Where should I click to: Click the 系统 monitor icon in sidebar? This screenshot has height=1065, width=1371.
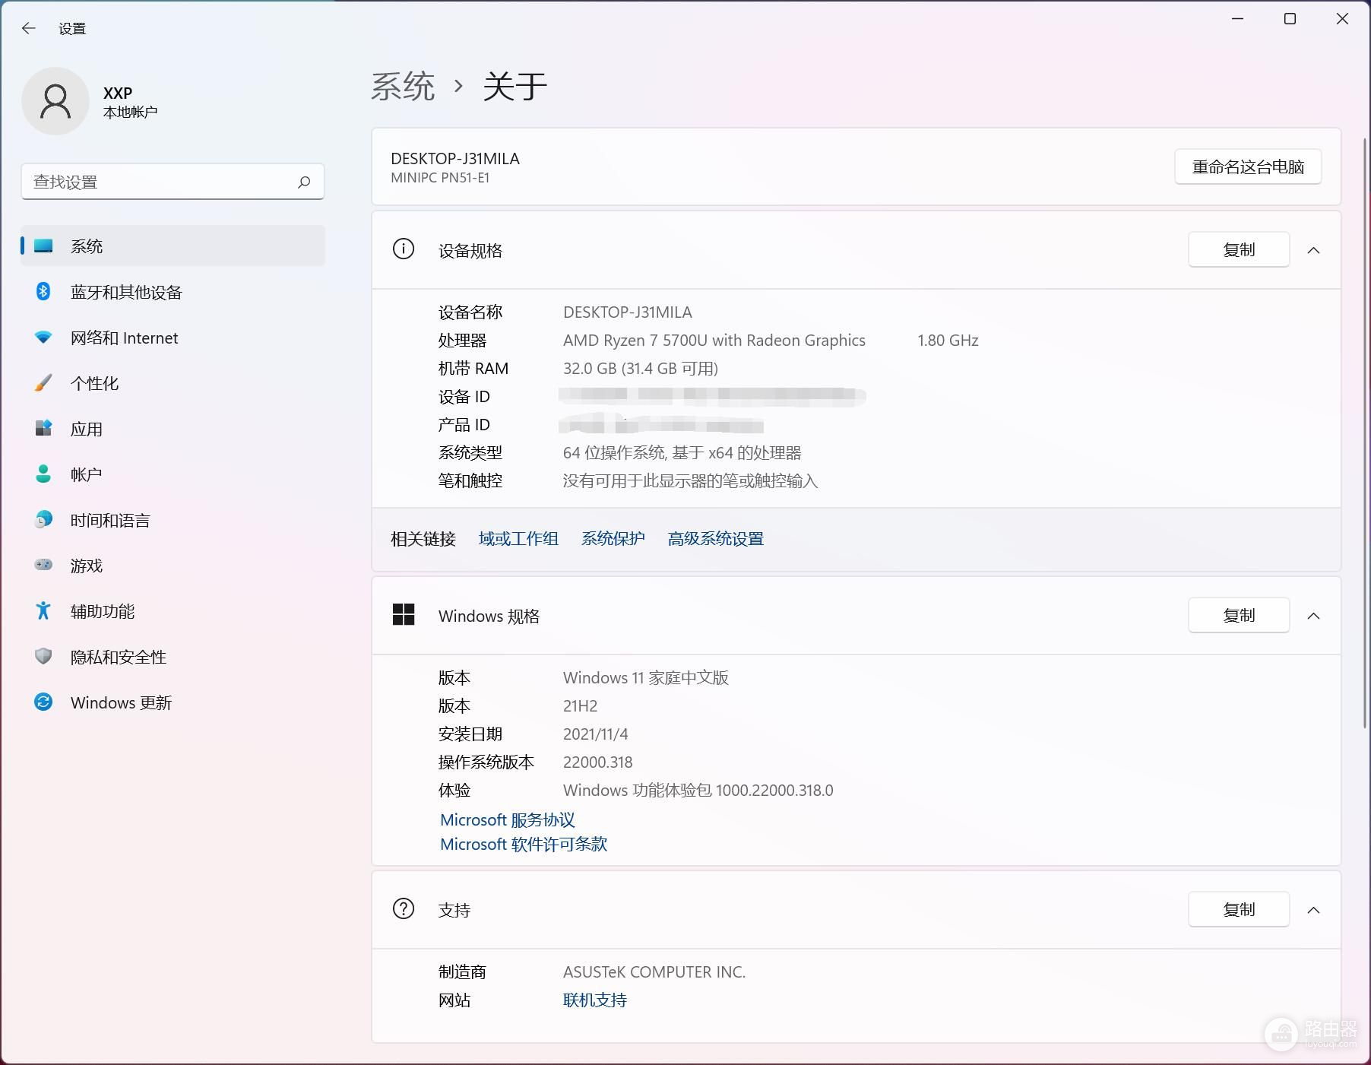click(43, 246)
